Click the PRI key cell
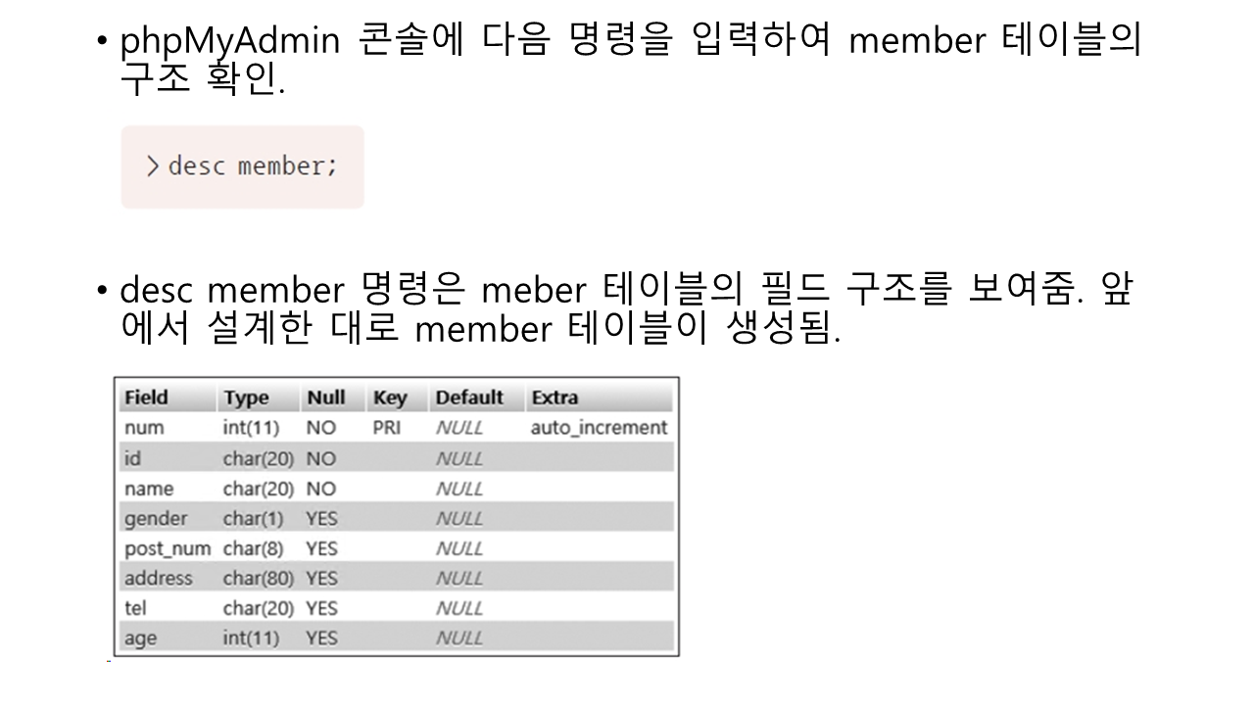 386,428
